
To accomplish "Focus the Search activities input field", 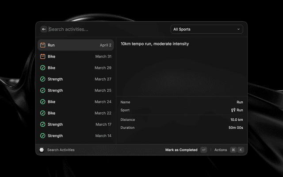I will click(106, 29).
